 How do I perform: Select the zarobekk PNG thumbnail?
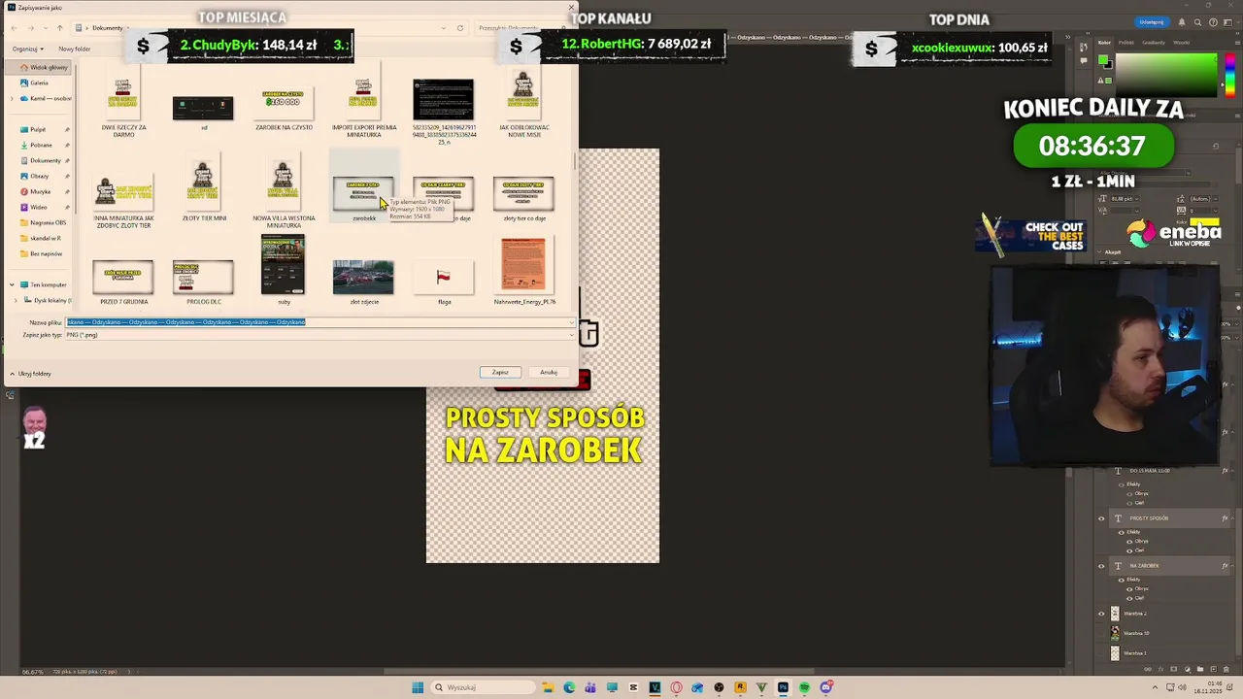pos(363,194)
